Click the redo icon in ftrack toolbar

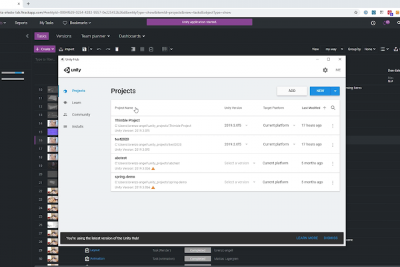coord(108,49)
